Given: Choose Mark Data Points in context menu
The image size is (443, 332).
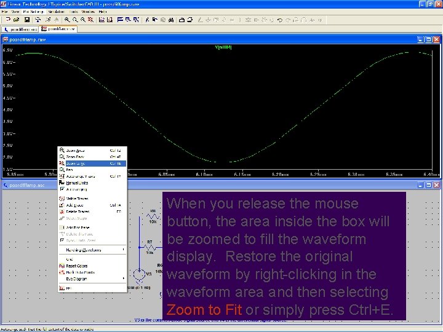Looking at the screenshot, I should (x=92, y=272).
